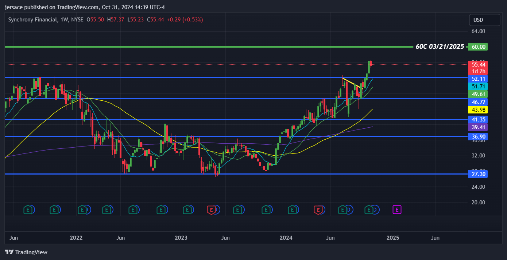Select the short yellow descending trendline
Screen dimensions: 507x260
coord(352,83)
